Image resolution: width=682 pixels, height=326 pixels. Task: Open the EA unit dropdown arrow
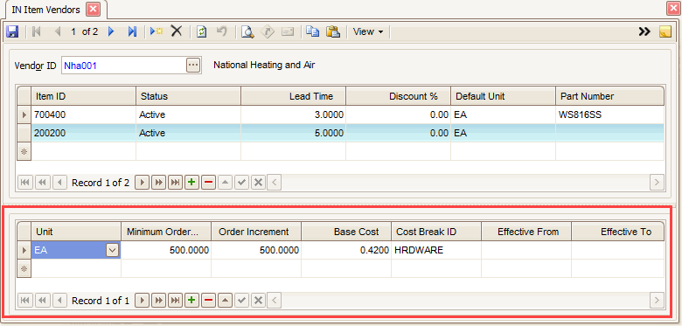point(112,250)
